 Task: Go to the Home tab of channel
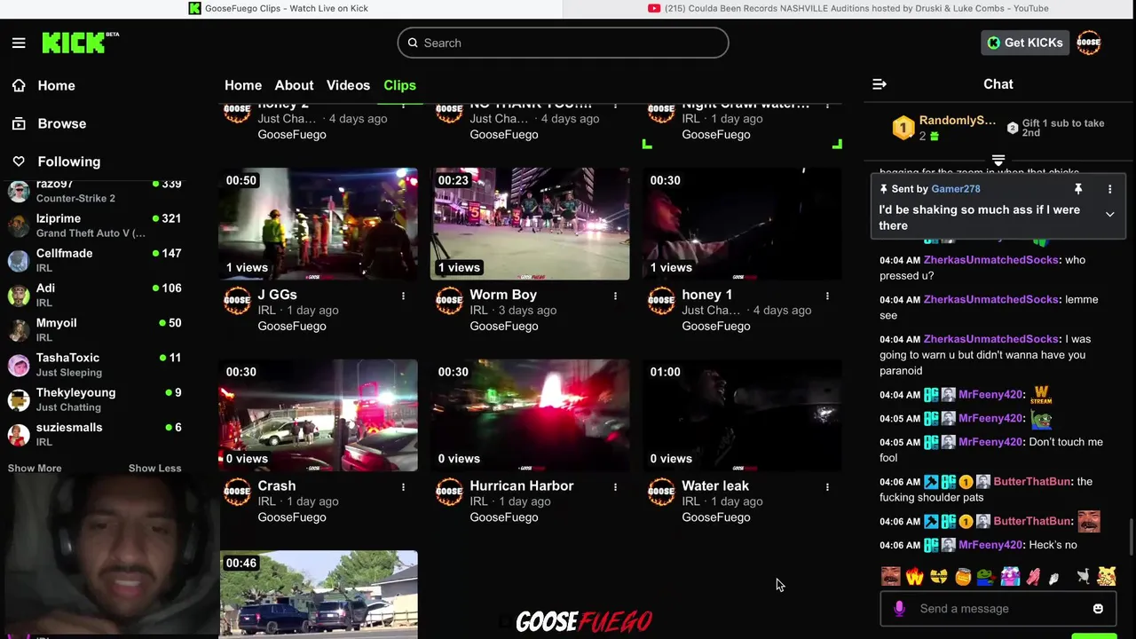pos(243,85)
